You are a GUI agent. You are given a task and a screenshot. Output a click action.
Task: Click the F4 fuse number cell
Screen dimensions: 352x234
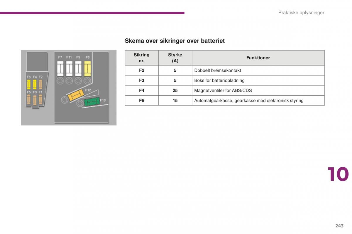click(x=142, y=90)
